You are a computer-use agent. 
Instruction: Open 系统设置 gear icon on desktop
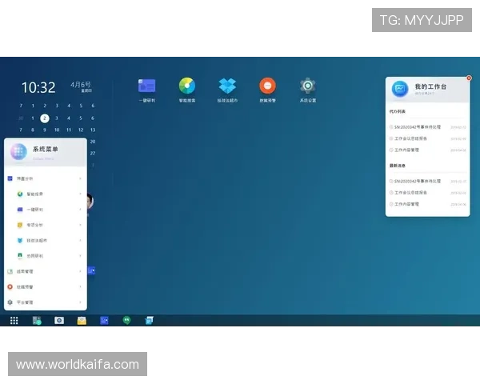[308, 86]
